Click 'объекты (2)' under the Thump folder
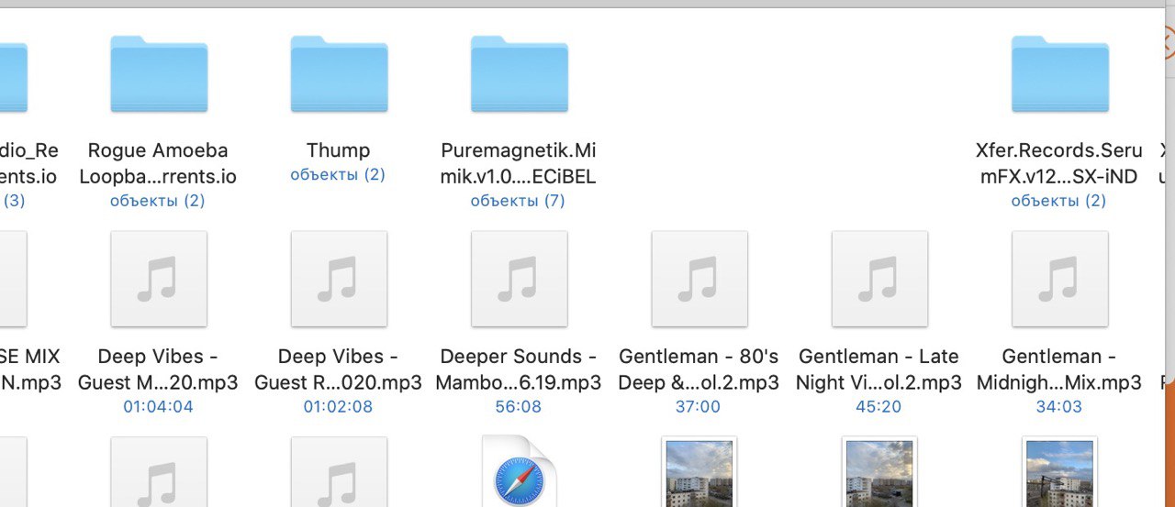This screenshot has height=507, width=1175. click(x=338, y=174)
